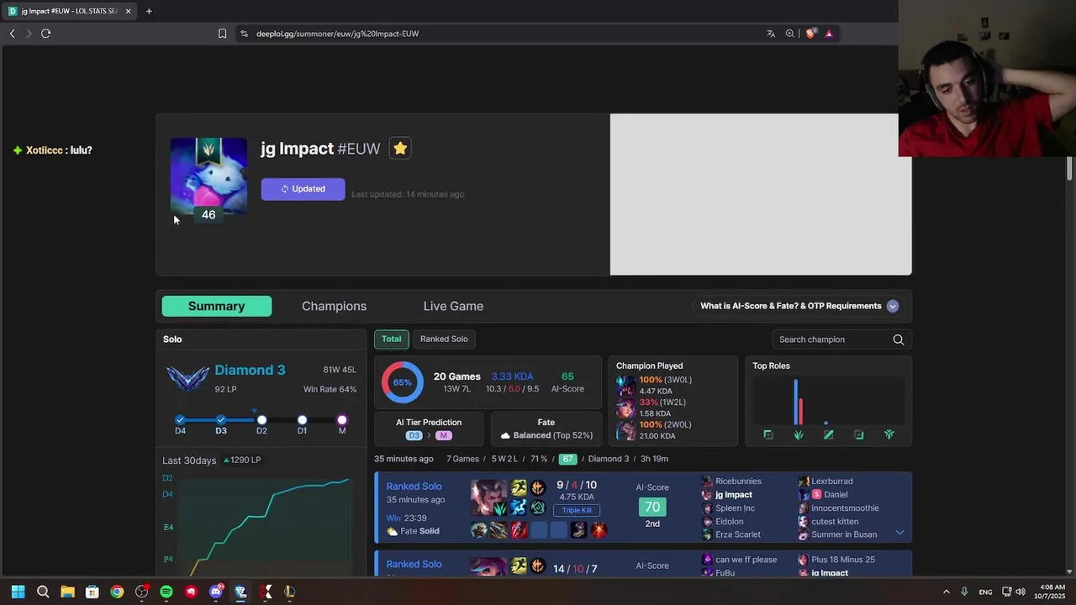Open the Windows Start menu
Viewport: 1076px width, 605px height.
[x=18, y=592]
